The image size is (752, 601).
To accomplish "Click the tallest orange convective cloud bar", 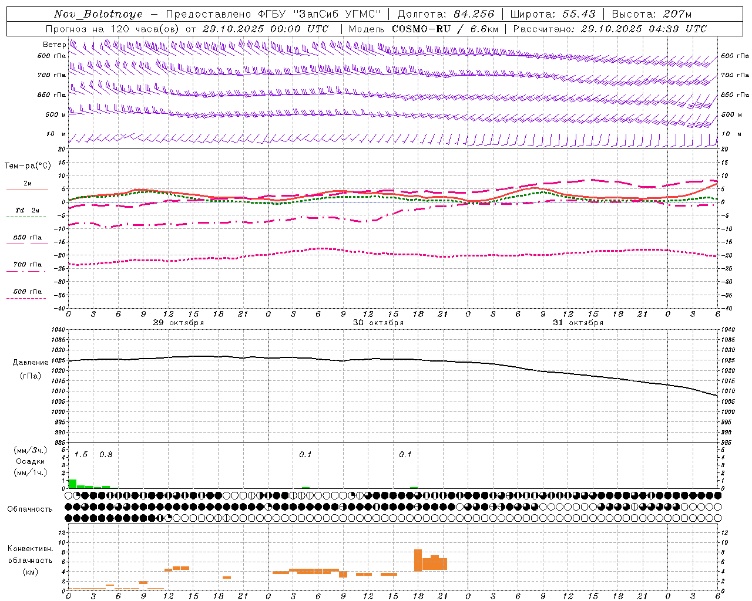I will (x=418, y=560).
